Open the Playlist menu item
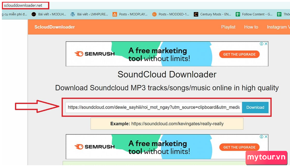The image size is (290, 168). 228,27
